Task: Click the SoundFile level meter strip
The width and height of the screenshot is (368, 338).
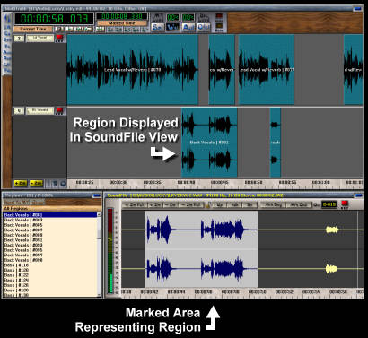Action: 110,251
